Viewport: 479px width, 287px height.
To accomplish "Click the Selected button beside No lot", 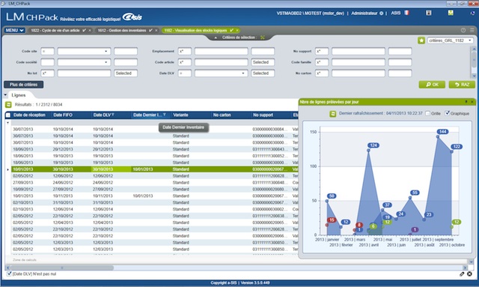I will (x=126, y=73).
